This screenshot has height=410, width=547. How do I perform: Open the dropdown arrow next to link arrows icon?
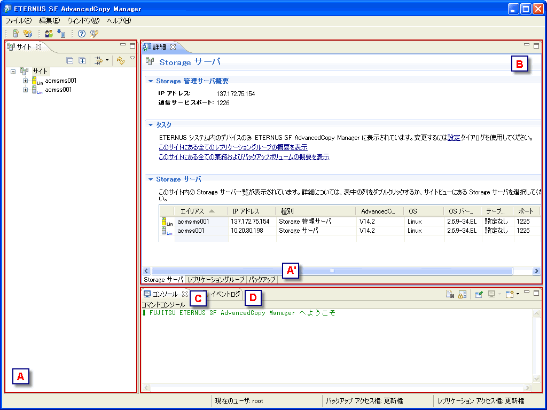[107, 61]
